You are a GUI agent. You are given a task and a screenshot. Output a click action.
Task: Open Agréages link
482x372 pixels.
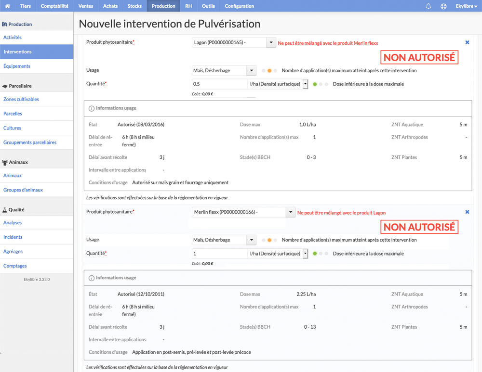pyautogui.click(x=13, y=251)
